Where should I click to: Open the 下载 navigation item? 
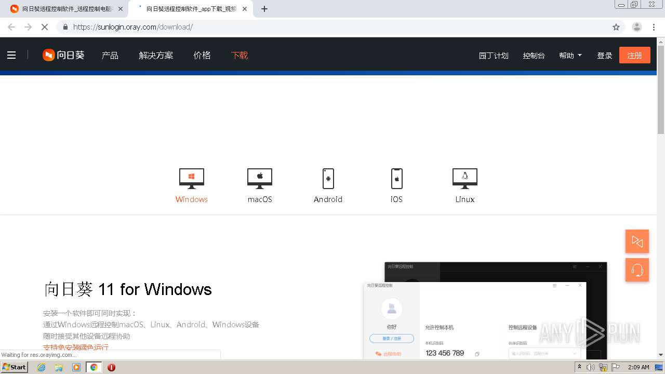[240, 55]
